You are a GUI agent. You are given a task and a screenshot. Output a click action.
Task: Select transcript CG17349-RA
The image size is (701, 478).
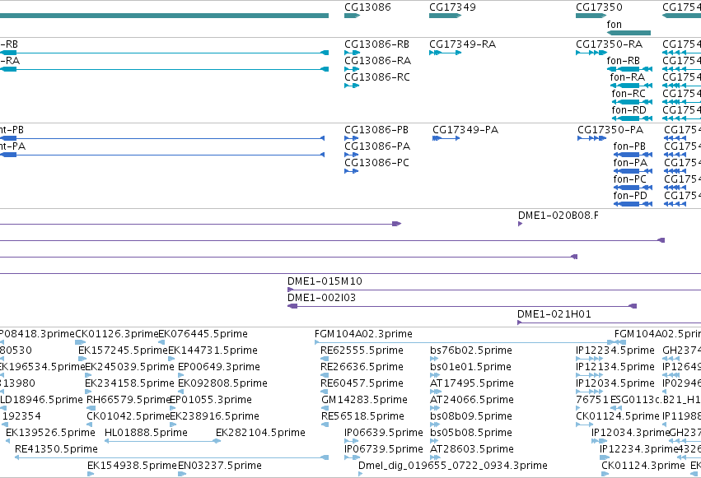[x=462, y=44]
